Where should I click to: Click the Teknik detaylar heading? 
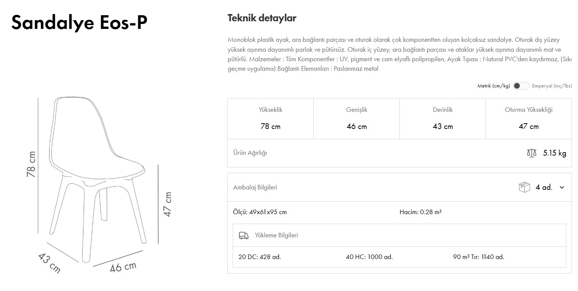(x=262, y=18)
